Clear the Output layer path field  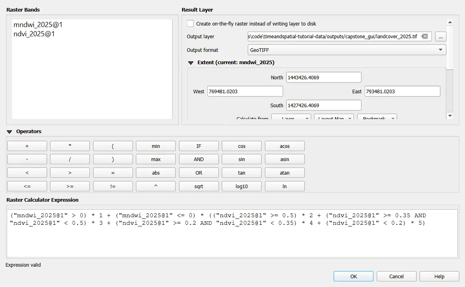point(425,36)
